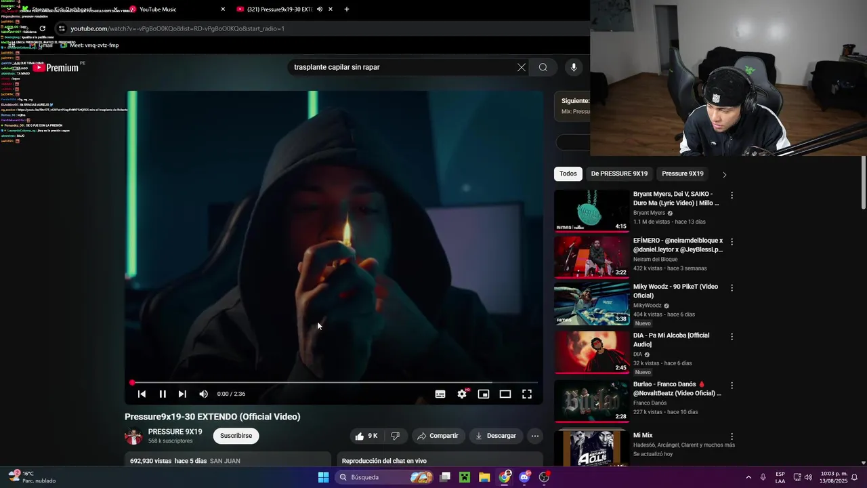Show hidden system tray icons

tap(748, 477)
